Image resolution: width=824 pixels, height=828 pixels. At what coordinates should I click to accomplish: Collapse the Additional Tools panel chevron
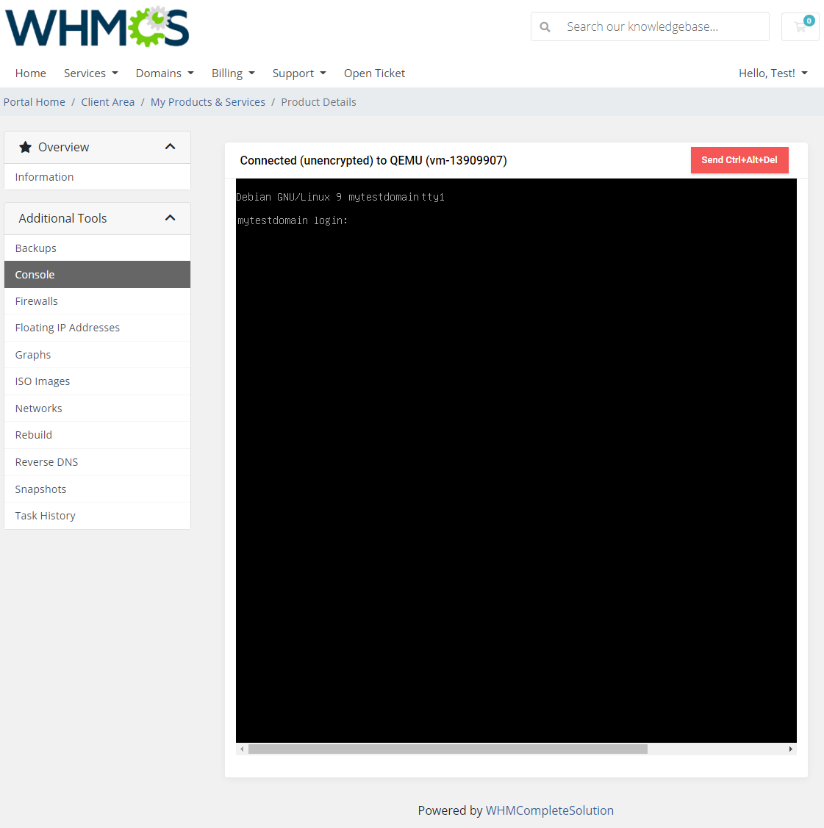[x=170, y=218]
